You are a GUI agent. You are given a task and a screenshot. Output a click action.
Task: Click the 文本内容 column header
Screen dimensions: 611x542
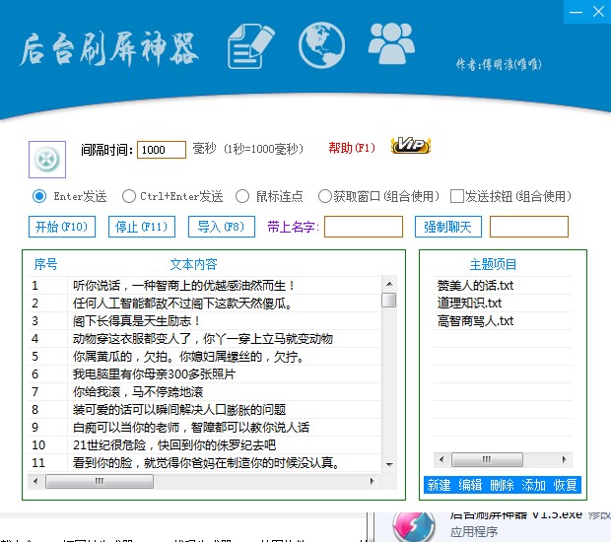pos(194,264)
